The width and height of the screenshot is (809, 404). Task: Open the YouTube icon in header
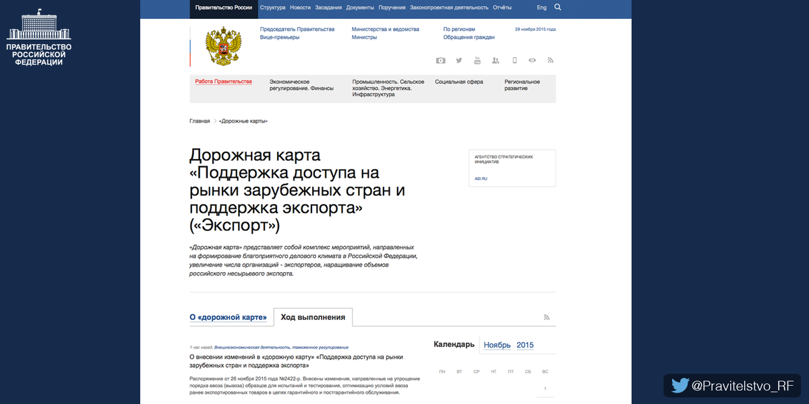pyautogui.click(x=477, y=61)
